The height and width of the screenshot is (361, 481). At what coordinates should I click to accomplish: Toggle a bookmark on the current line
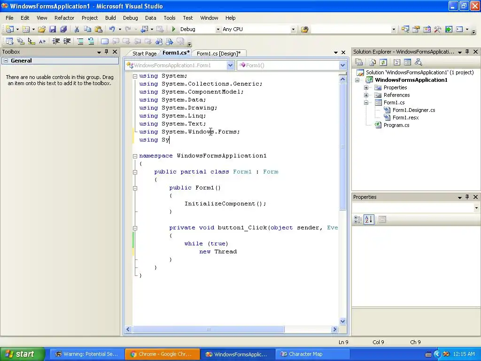[x=105, y=41]
